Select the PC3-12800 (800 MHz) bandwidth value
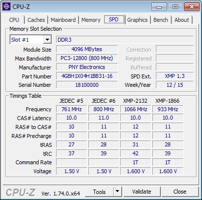Image resolution: width=202 pixels, height=200 pixels. click(87, 58)
